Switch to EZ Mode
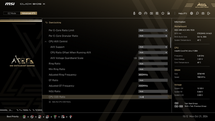Screen dimensions: 215x121 (x=12, y=13)
